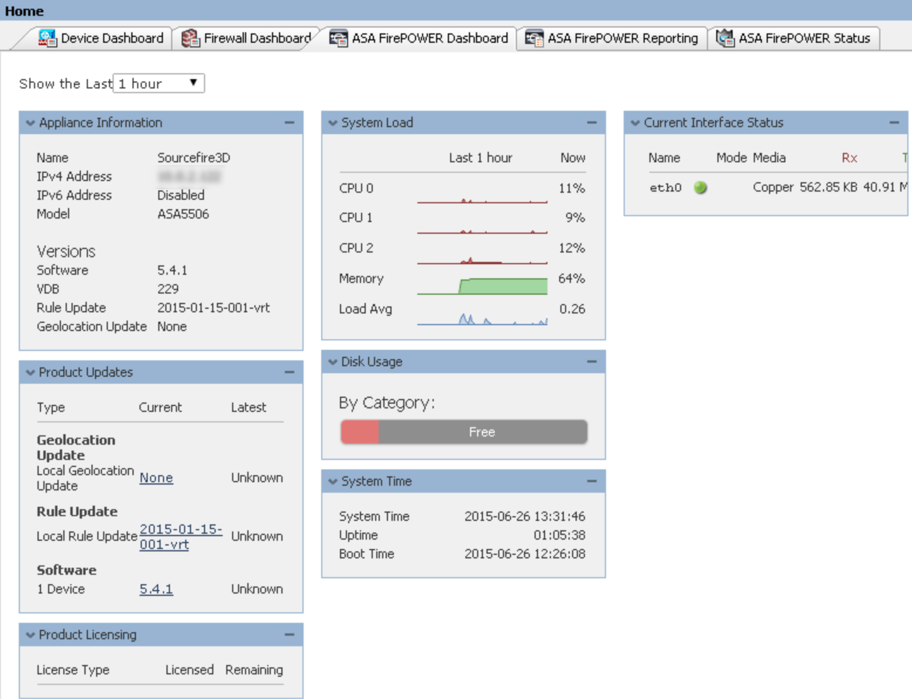
Task: Collapse Appliance Information using its chevron arrow
Action: (30, 122)
